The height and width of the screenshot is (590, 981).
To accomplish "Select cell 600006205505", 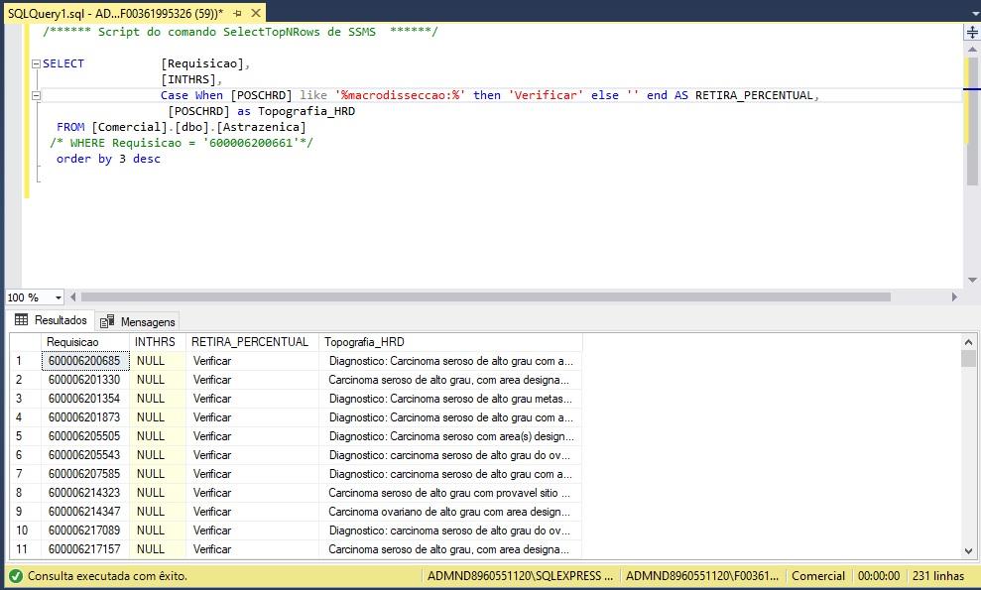I will [85, 436].
